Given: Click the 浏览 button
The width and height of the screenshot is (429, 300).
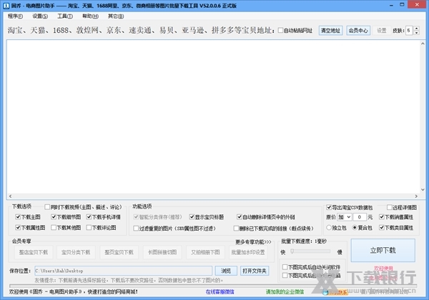Looking at the screenshot, I should [x=226, y=271].
